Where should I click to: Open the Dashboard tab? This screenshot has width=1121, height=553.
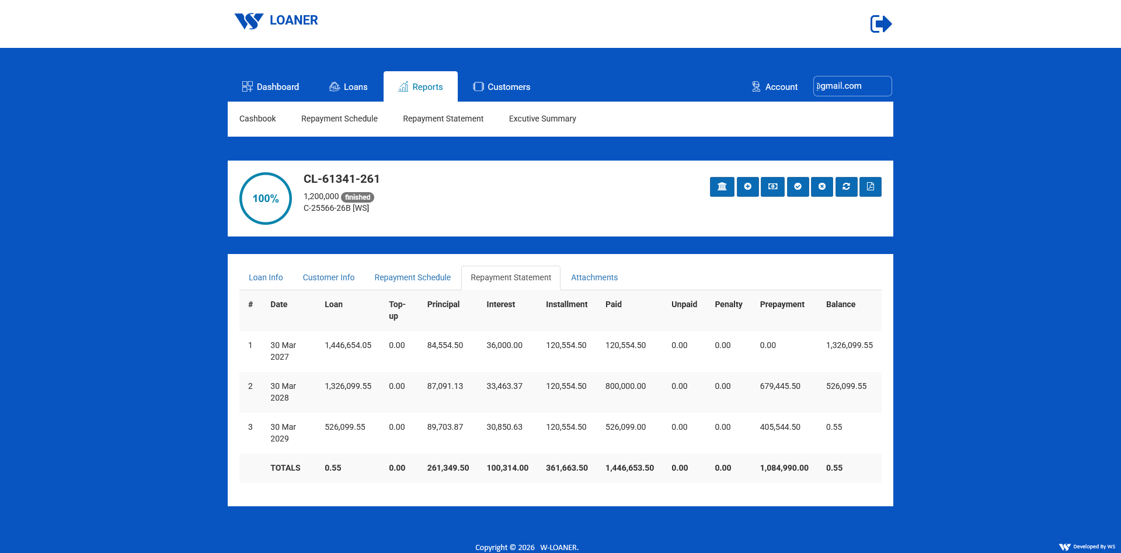[270, 87]
